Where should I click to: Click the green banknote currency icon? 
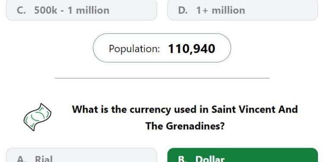tap(38, 117)
